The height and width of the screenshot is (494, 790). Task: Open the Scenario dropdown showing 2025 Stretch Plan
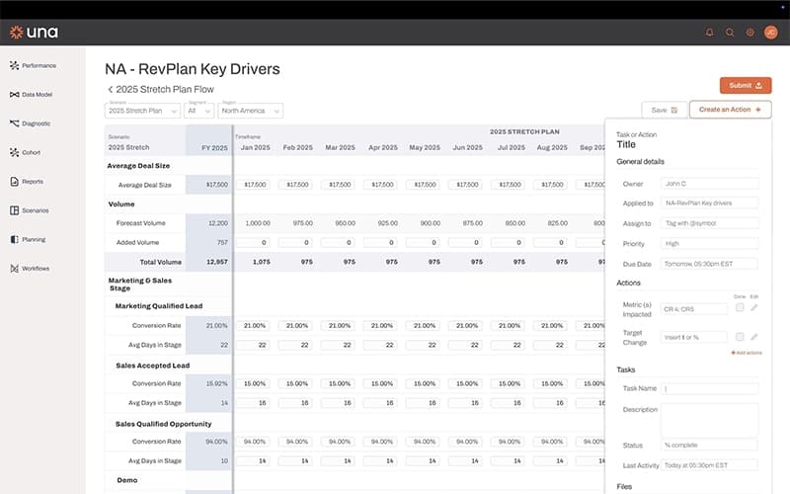(142, 111)
